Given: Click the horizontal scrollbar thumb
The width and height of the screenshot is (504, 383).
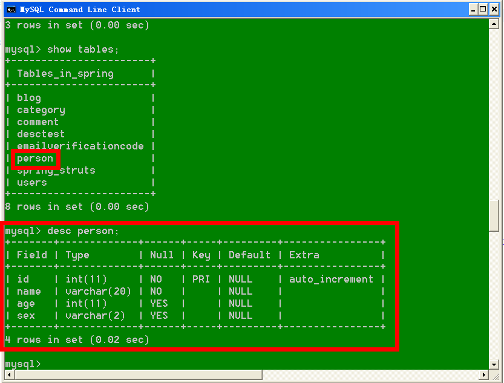Looking at the screenshot, I should (x=139, y=375).
